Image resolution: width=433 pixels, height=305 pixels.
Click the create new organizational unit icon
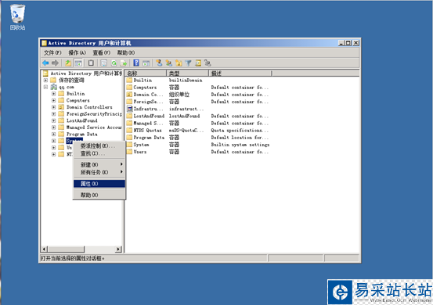[179, 63]
